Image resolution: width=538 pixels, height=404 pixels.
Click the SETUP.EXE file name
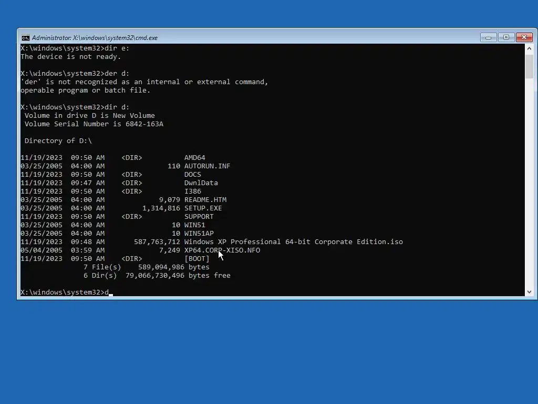pyautogui.click(x=203, y=208)
